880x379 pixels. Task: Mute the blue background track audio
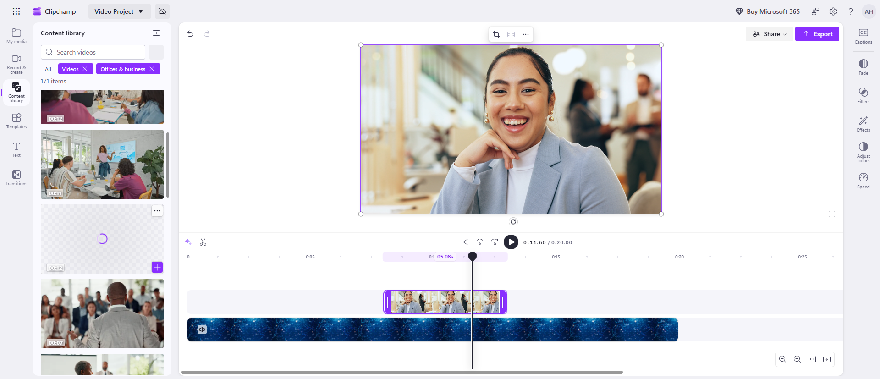[202, 330]
